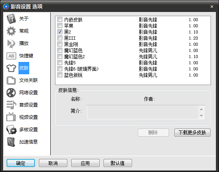Image resolution: width=219 pixels, height=172 pixels.
Task: Select the highlighted 皮肤 label
Action: [24, 68]
